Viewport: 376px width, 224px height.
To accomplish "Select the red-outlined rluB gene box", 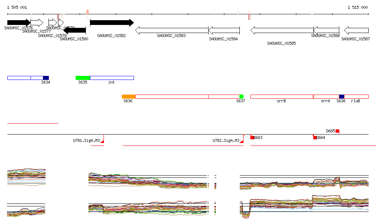I will (356, 97).
